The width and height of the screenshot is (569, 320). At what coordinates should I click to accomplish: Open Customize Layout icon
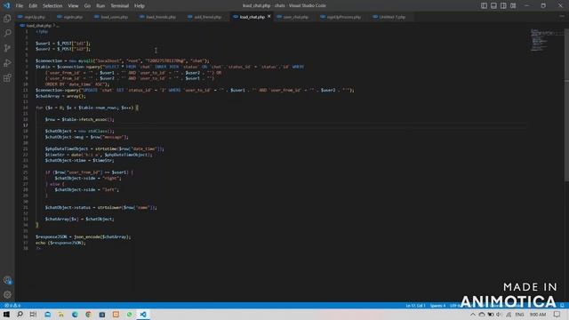coord(513,5)
